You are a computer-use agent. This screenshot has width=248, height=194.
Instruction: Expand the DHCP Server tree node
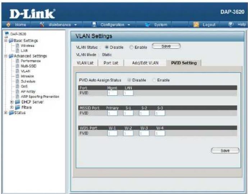tap(12, 102)
